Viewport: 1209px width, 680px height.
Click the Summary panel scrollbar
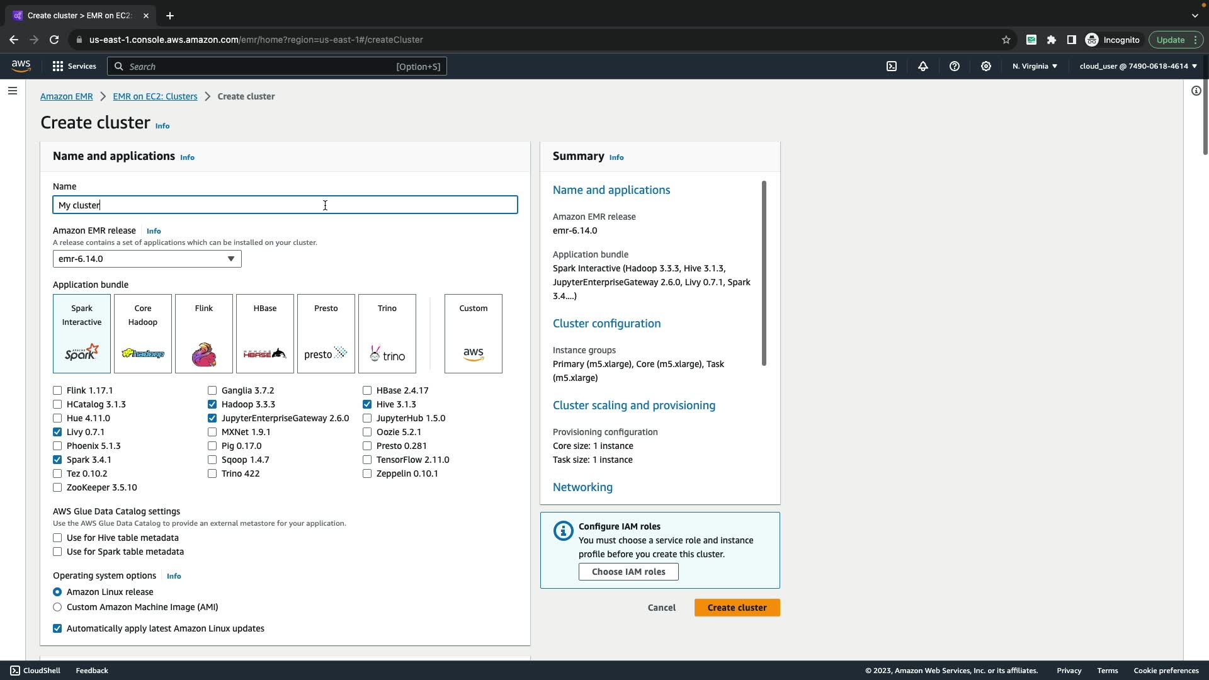tap(764, 273)
